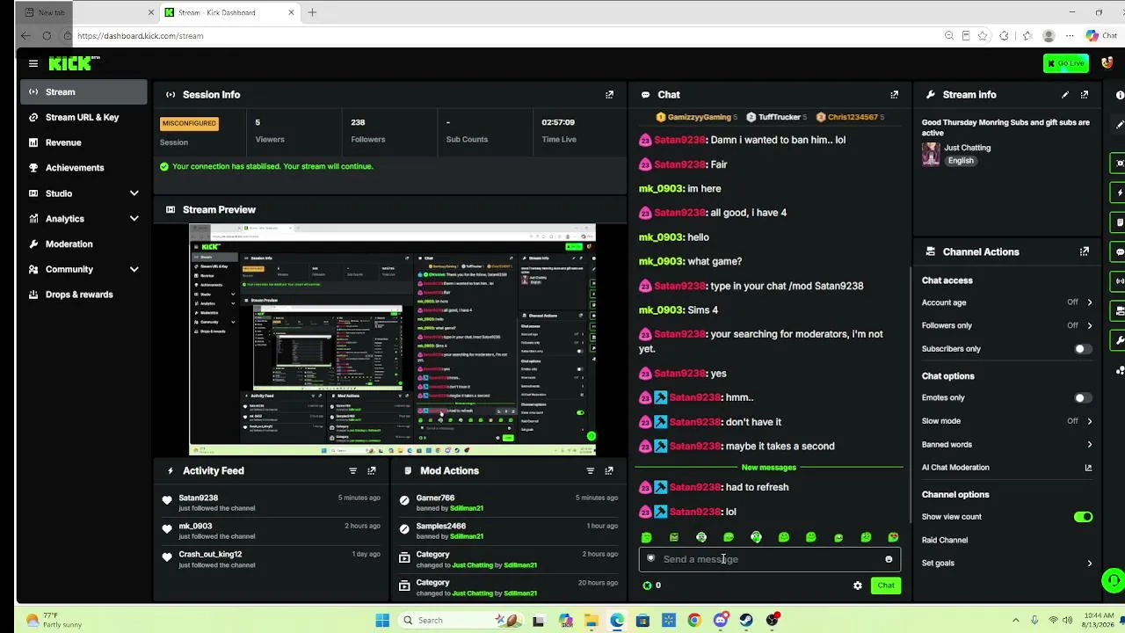Open Satan9238's username in Activity Feed
This screenshot has width=1125, height=633.
coord(199,498)
